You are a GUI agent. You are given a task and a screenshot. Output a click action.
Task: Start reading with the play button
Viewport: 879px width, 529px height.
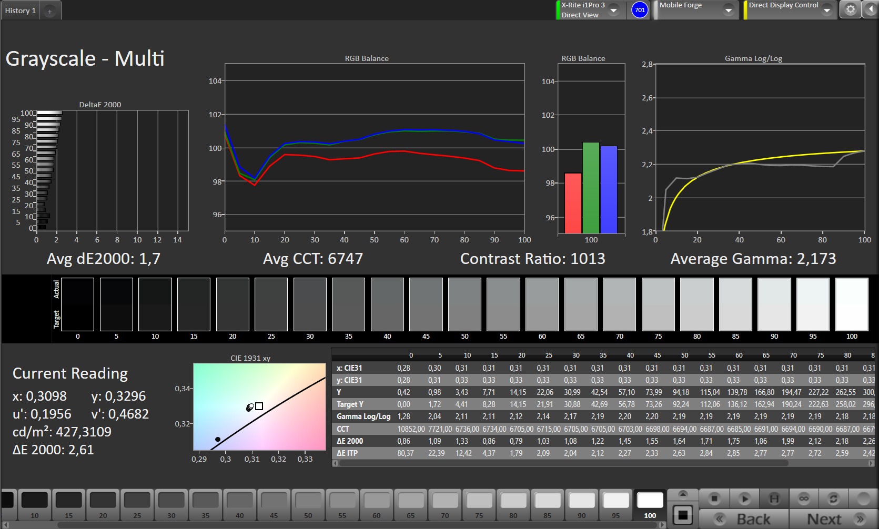pos(744,498)
